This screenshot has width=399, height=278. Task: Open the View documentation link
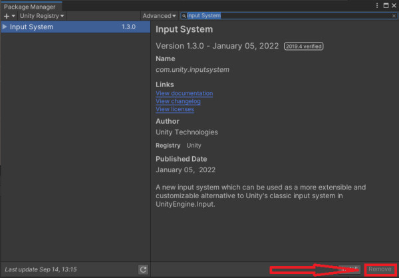pyautogui.click(x=184, y=93)
